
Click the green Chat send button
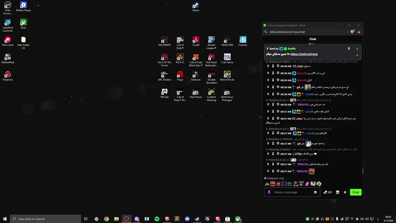click(x=356, y=192)
